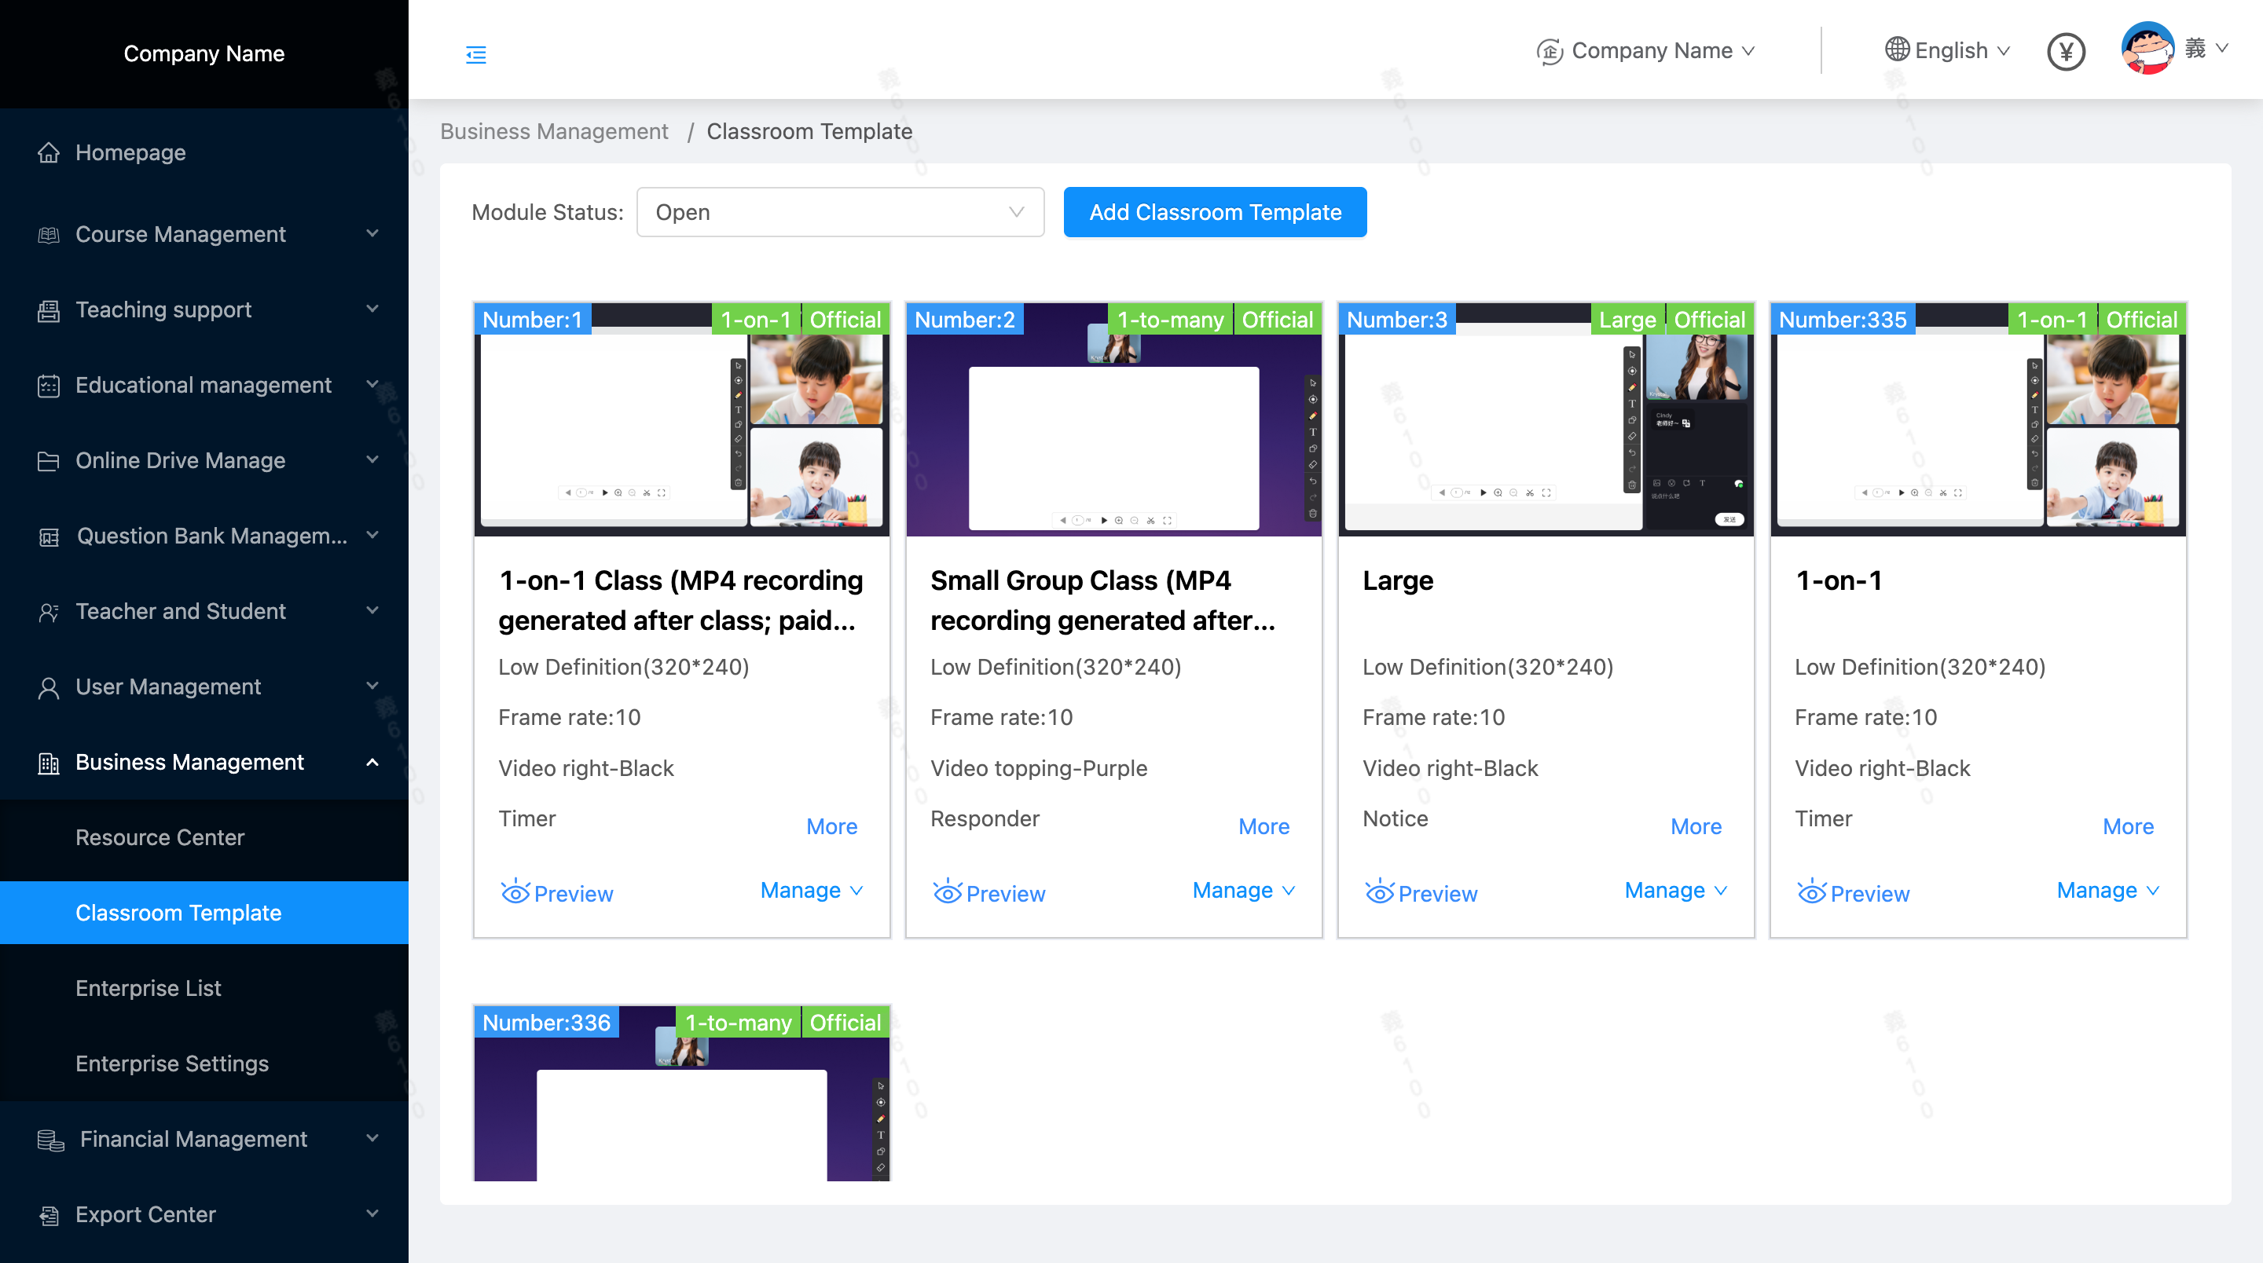Screen dimensions: 2263x1263
Task: Open Enterprise List submenu item
Action: point(148,988)
